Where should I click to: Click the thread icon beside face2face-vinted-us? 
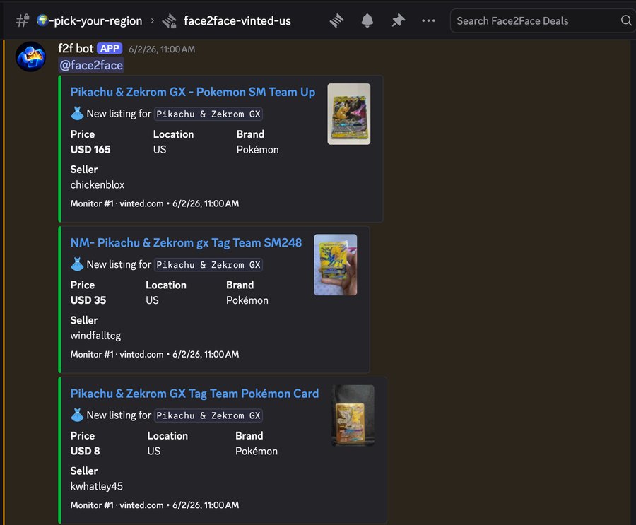coord(169,20)
